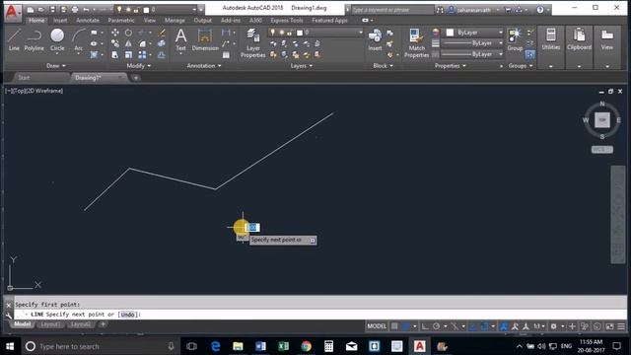Switch to Layout1 tab
Image resolution: width=631 pixels, height=355 pixels.
pyautogui.click(x=50, y=324)
